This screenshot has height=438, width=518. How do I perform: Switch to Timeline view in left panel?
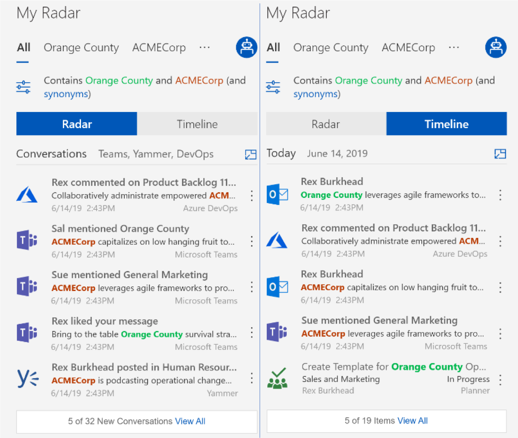[197, 124]
